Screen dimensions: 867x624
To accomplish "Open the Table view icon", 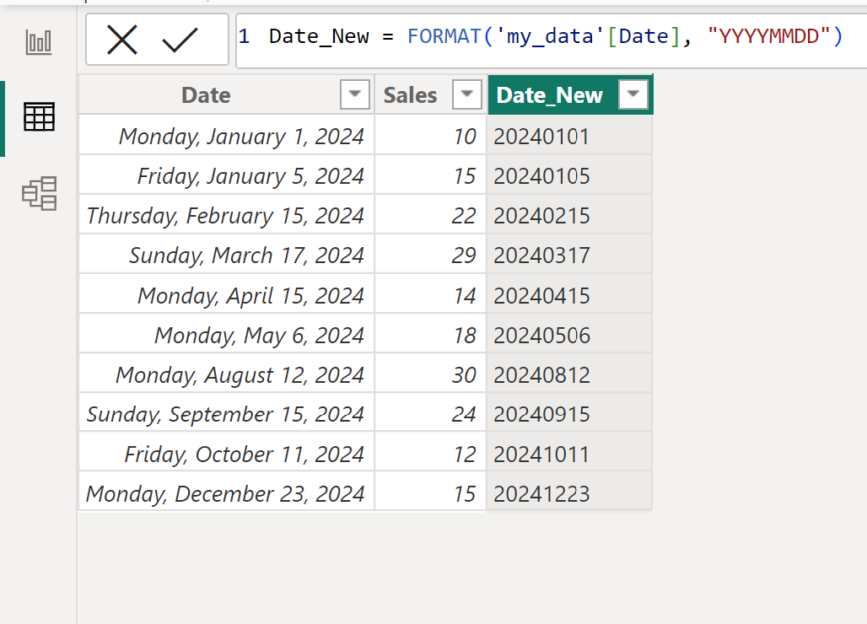I will [x=39, y=117].
